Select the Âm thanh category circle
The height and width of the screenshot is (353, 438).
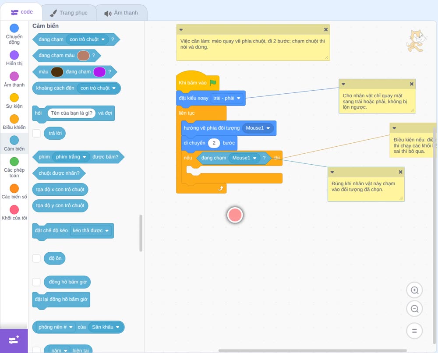14,76
